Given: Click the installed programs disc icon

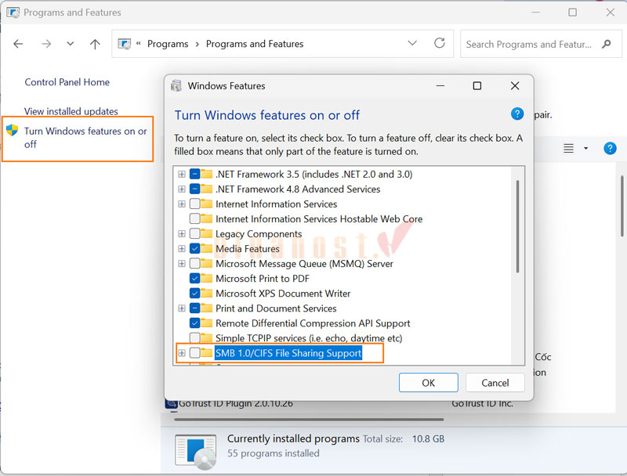Looking at the screenshot, I should click(x=196, y=451).
